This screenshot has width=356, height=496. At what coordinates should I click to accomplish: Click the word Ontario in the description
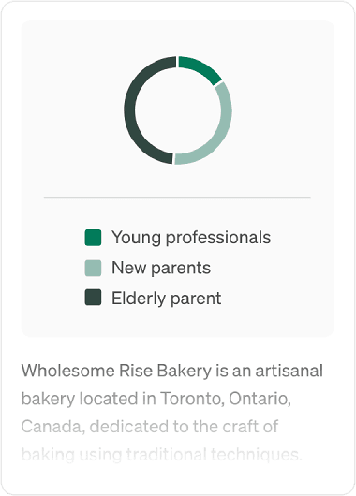tap(260, 399)
